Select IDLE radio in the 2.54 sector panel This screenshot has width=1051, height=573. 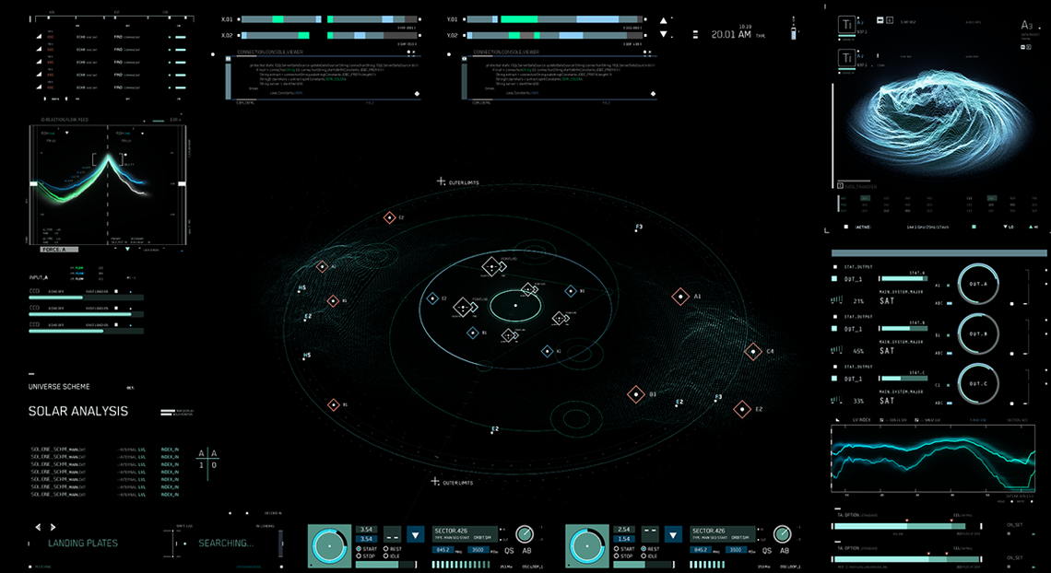(x=643, y=555)
